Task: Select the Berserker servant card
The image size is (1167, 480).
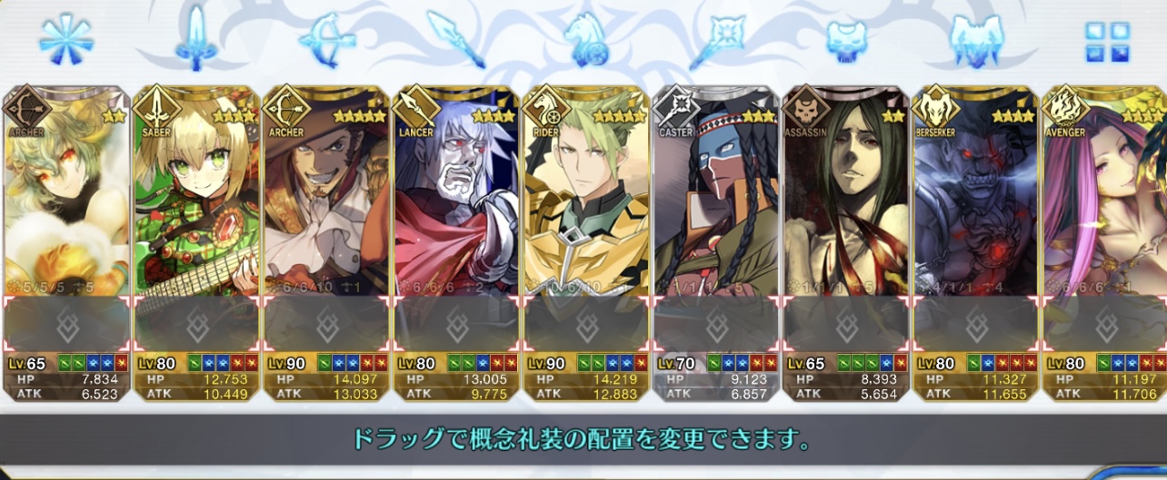Action: (975, 243)
